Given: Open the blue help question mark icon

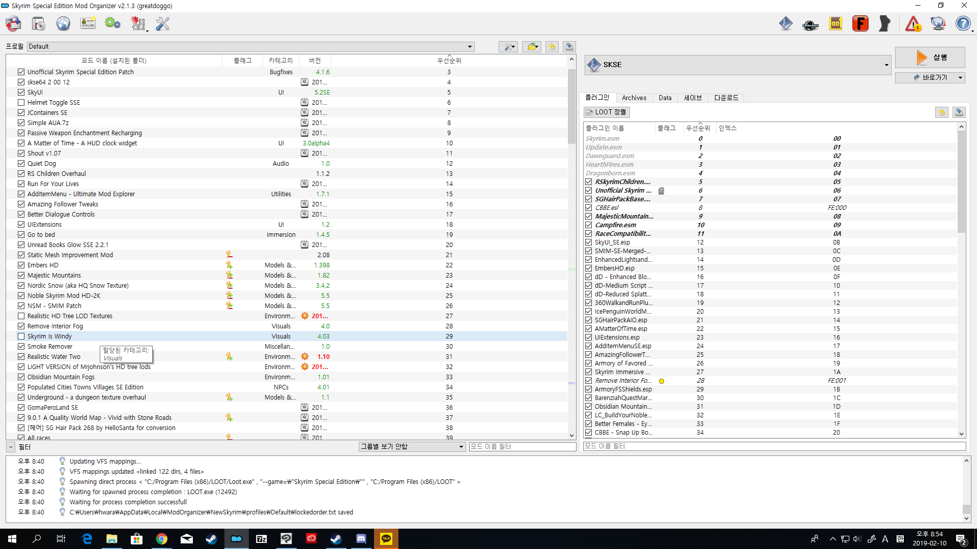Looking at the screenshot, I should tap(963, 23).
